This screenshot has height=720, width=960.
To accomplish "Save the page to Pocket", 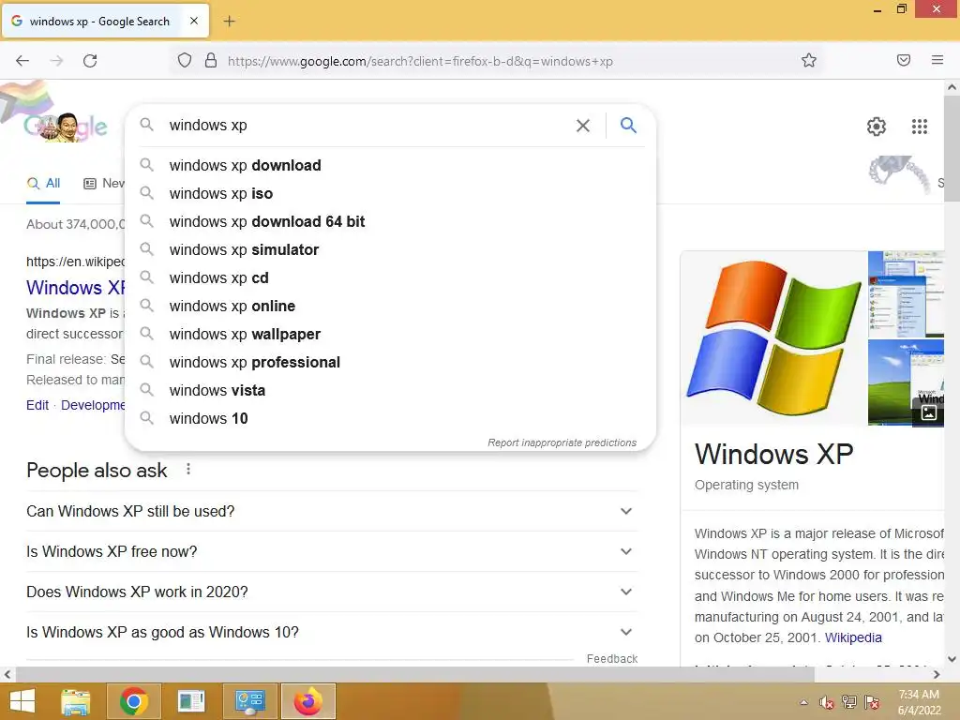I will [904, 60].
